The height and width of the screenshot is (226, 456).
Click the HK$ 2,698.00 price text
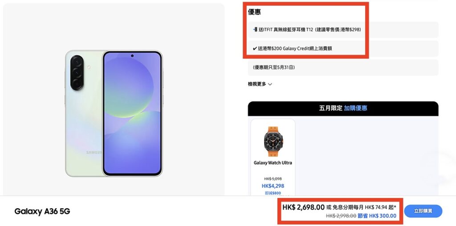pyautogui.click(x=303, y=207)
